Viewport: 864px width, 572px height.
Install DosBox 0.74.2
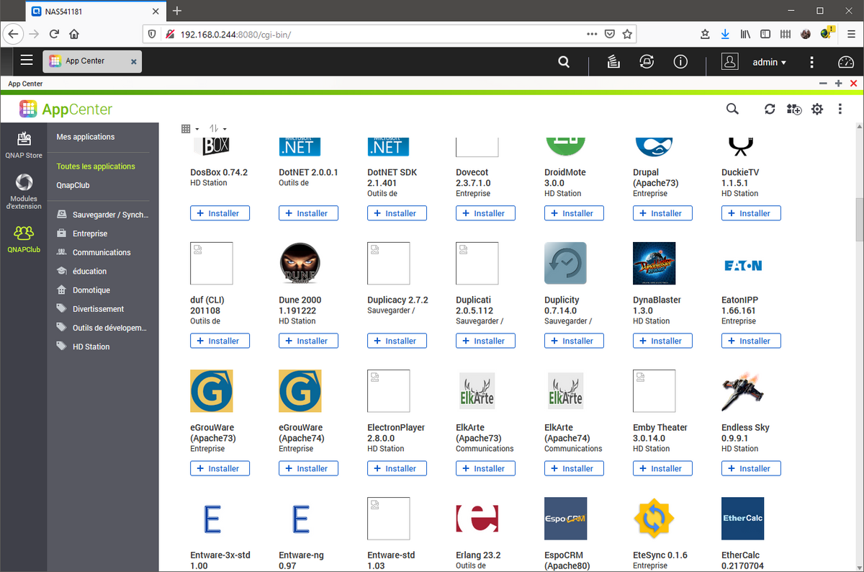click(220, 213)
